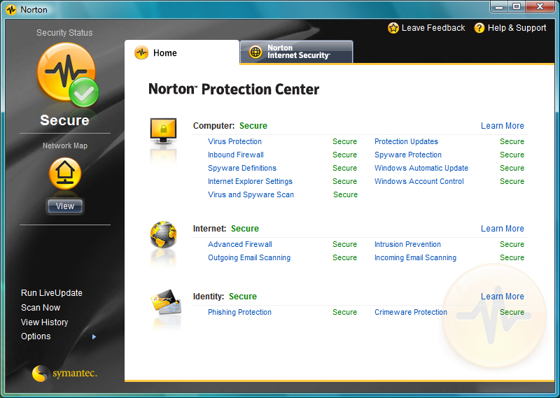The height and width of the screenshot is (398, 560).
Task: Open Outgoing Email Scanning
Action: click(x=249, y=257)
